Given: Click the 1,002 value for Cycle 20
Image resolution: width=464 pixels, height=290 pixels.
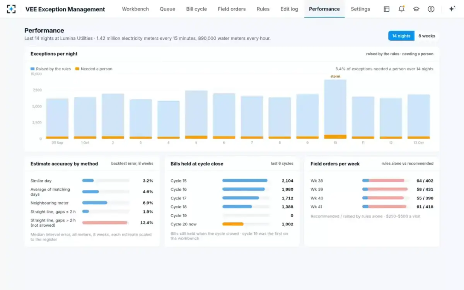Looking at the screenshot, I should click(x=287, y=224).
